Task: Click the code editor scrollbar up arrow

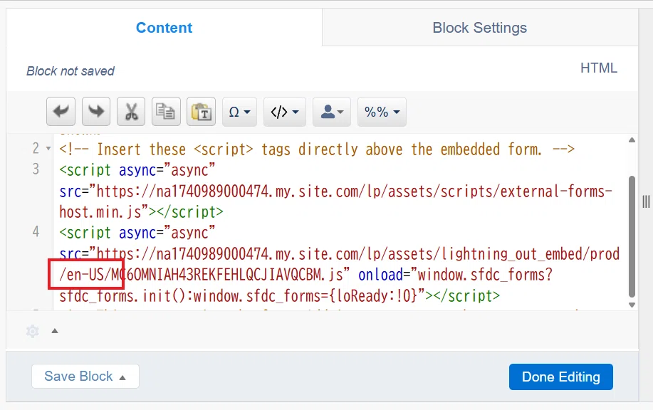Action: click(632, 140)
